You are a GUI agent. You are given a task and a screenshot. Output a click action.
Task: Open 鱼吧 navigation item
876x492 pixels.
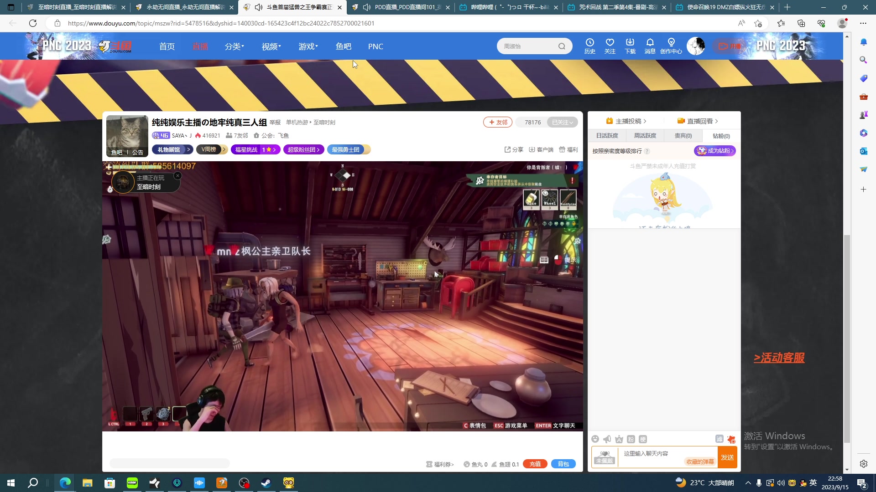[344, 46]
